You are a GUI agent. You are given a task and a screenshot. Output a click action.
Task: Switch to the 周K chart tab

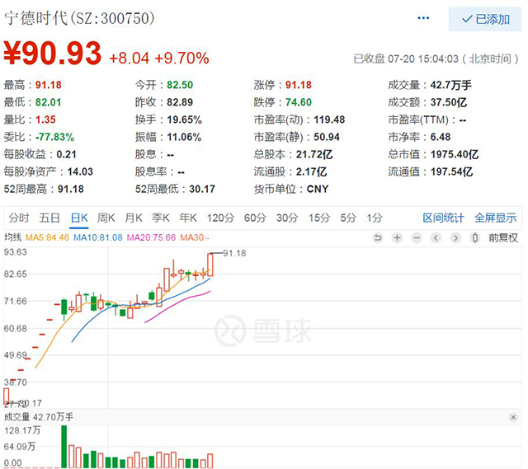coord(106,218)
